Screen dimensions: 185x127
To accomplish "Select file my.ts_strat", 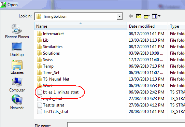I will (53, 99).
